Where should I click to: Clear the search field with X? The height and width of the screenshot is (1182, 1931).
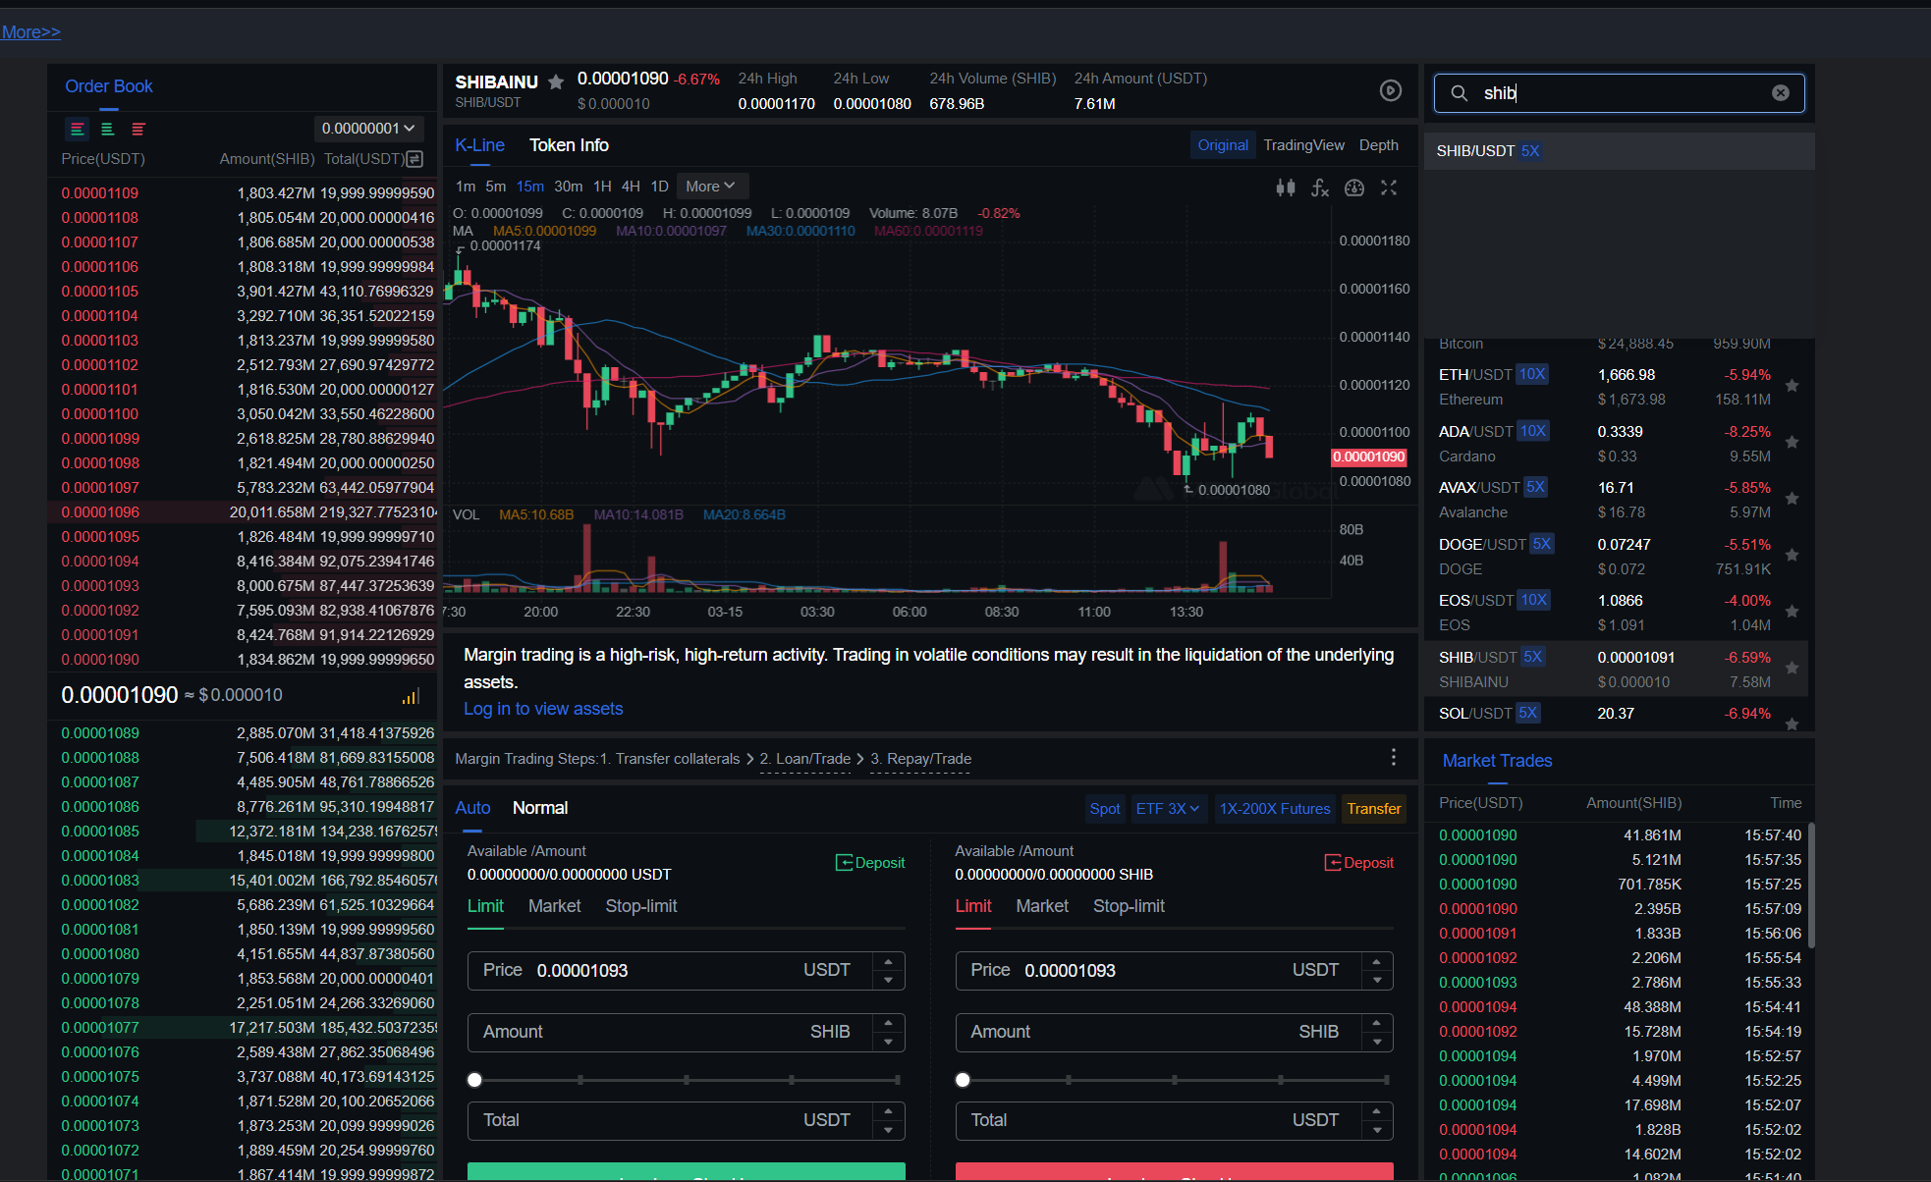(x=1780, y=93)
